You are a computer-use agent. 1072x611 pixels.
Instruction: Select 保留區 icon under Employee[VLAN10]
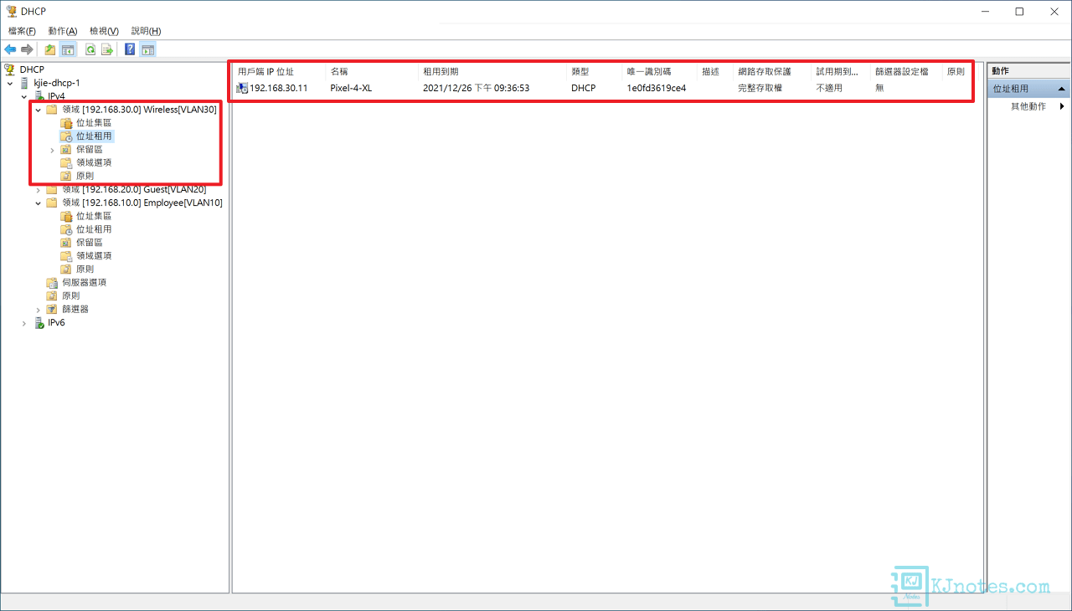click(x=66, y=243)
